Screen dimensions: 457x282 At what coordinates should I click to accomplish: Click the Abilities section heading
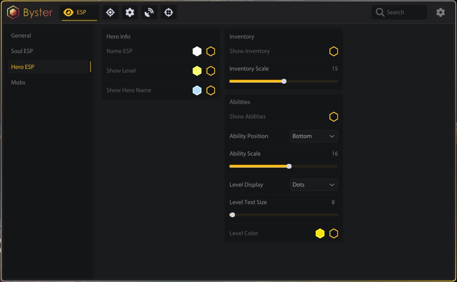click(240, 102)
